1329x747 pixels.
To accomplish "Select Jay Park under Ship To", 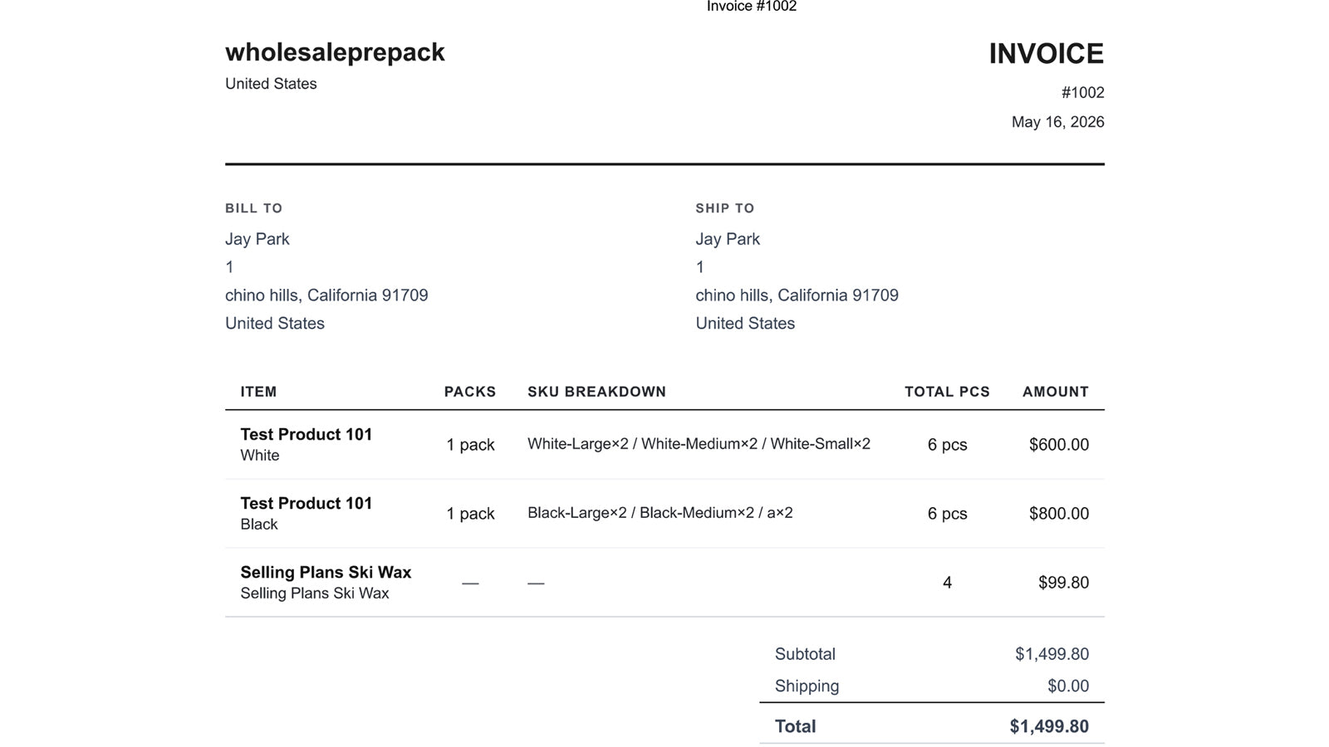I will click(x=728, y=239).
